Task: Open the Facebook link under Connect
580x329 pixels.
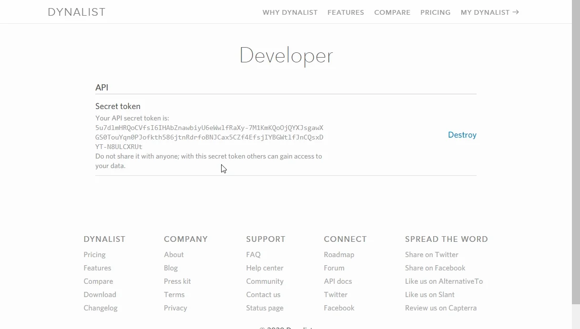Action: point(339,308)
